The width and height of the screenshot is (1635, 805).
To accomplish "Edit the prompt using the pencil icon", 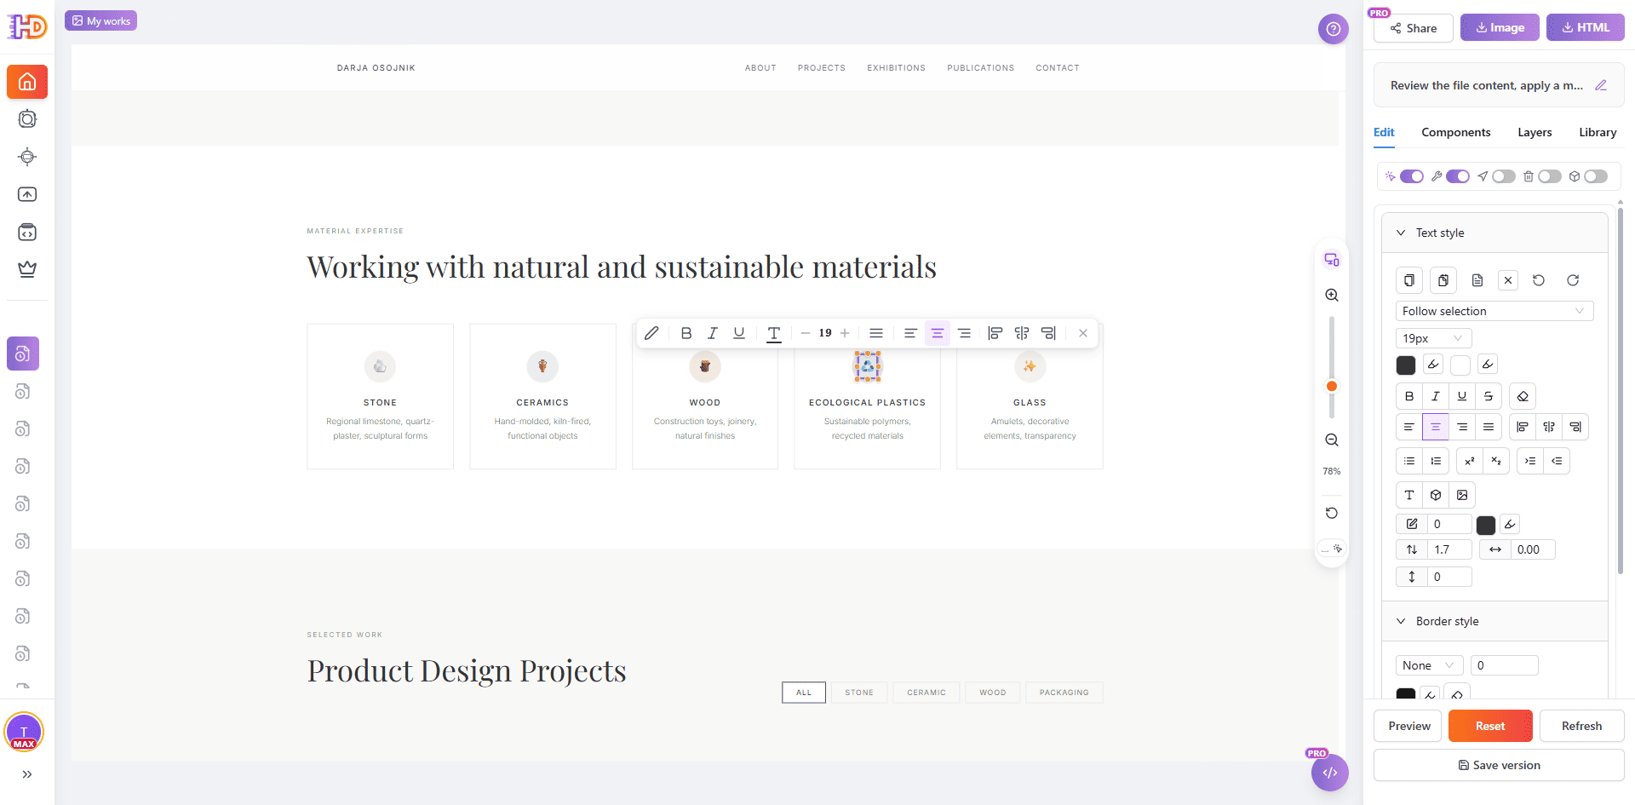I will pos(1601,85).
